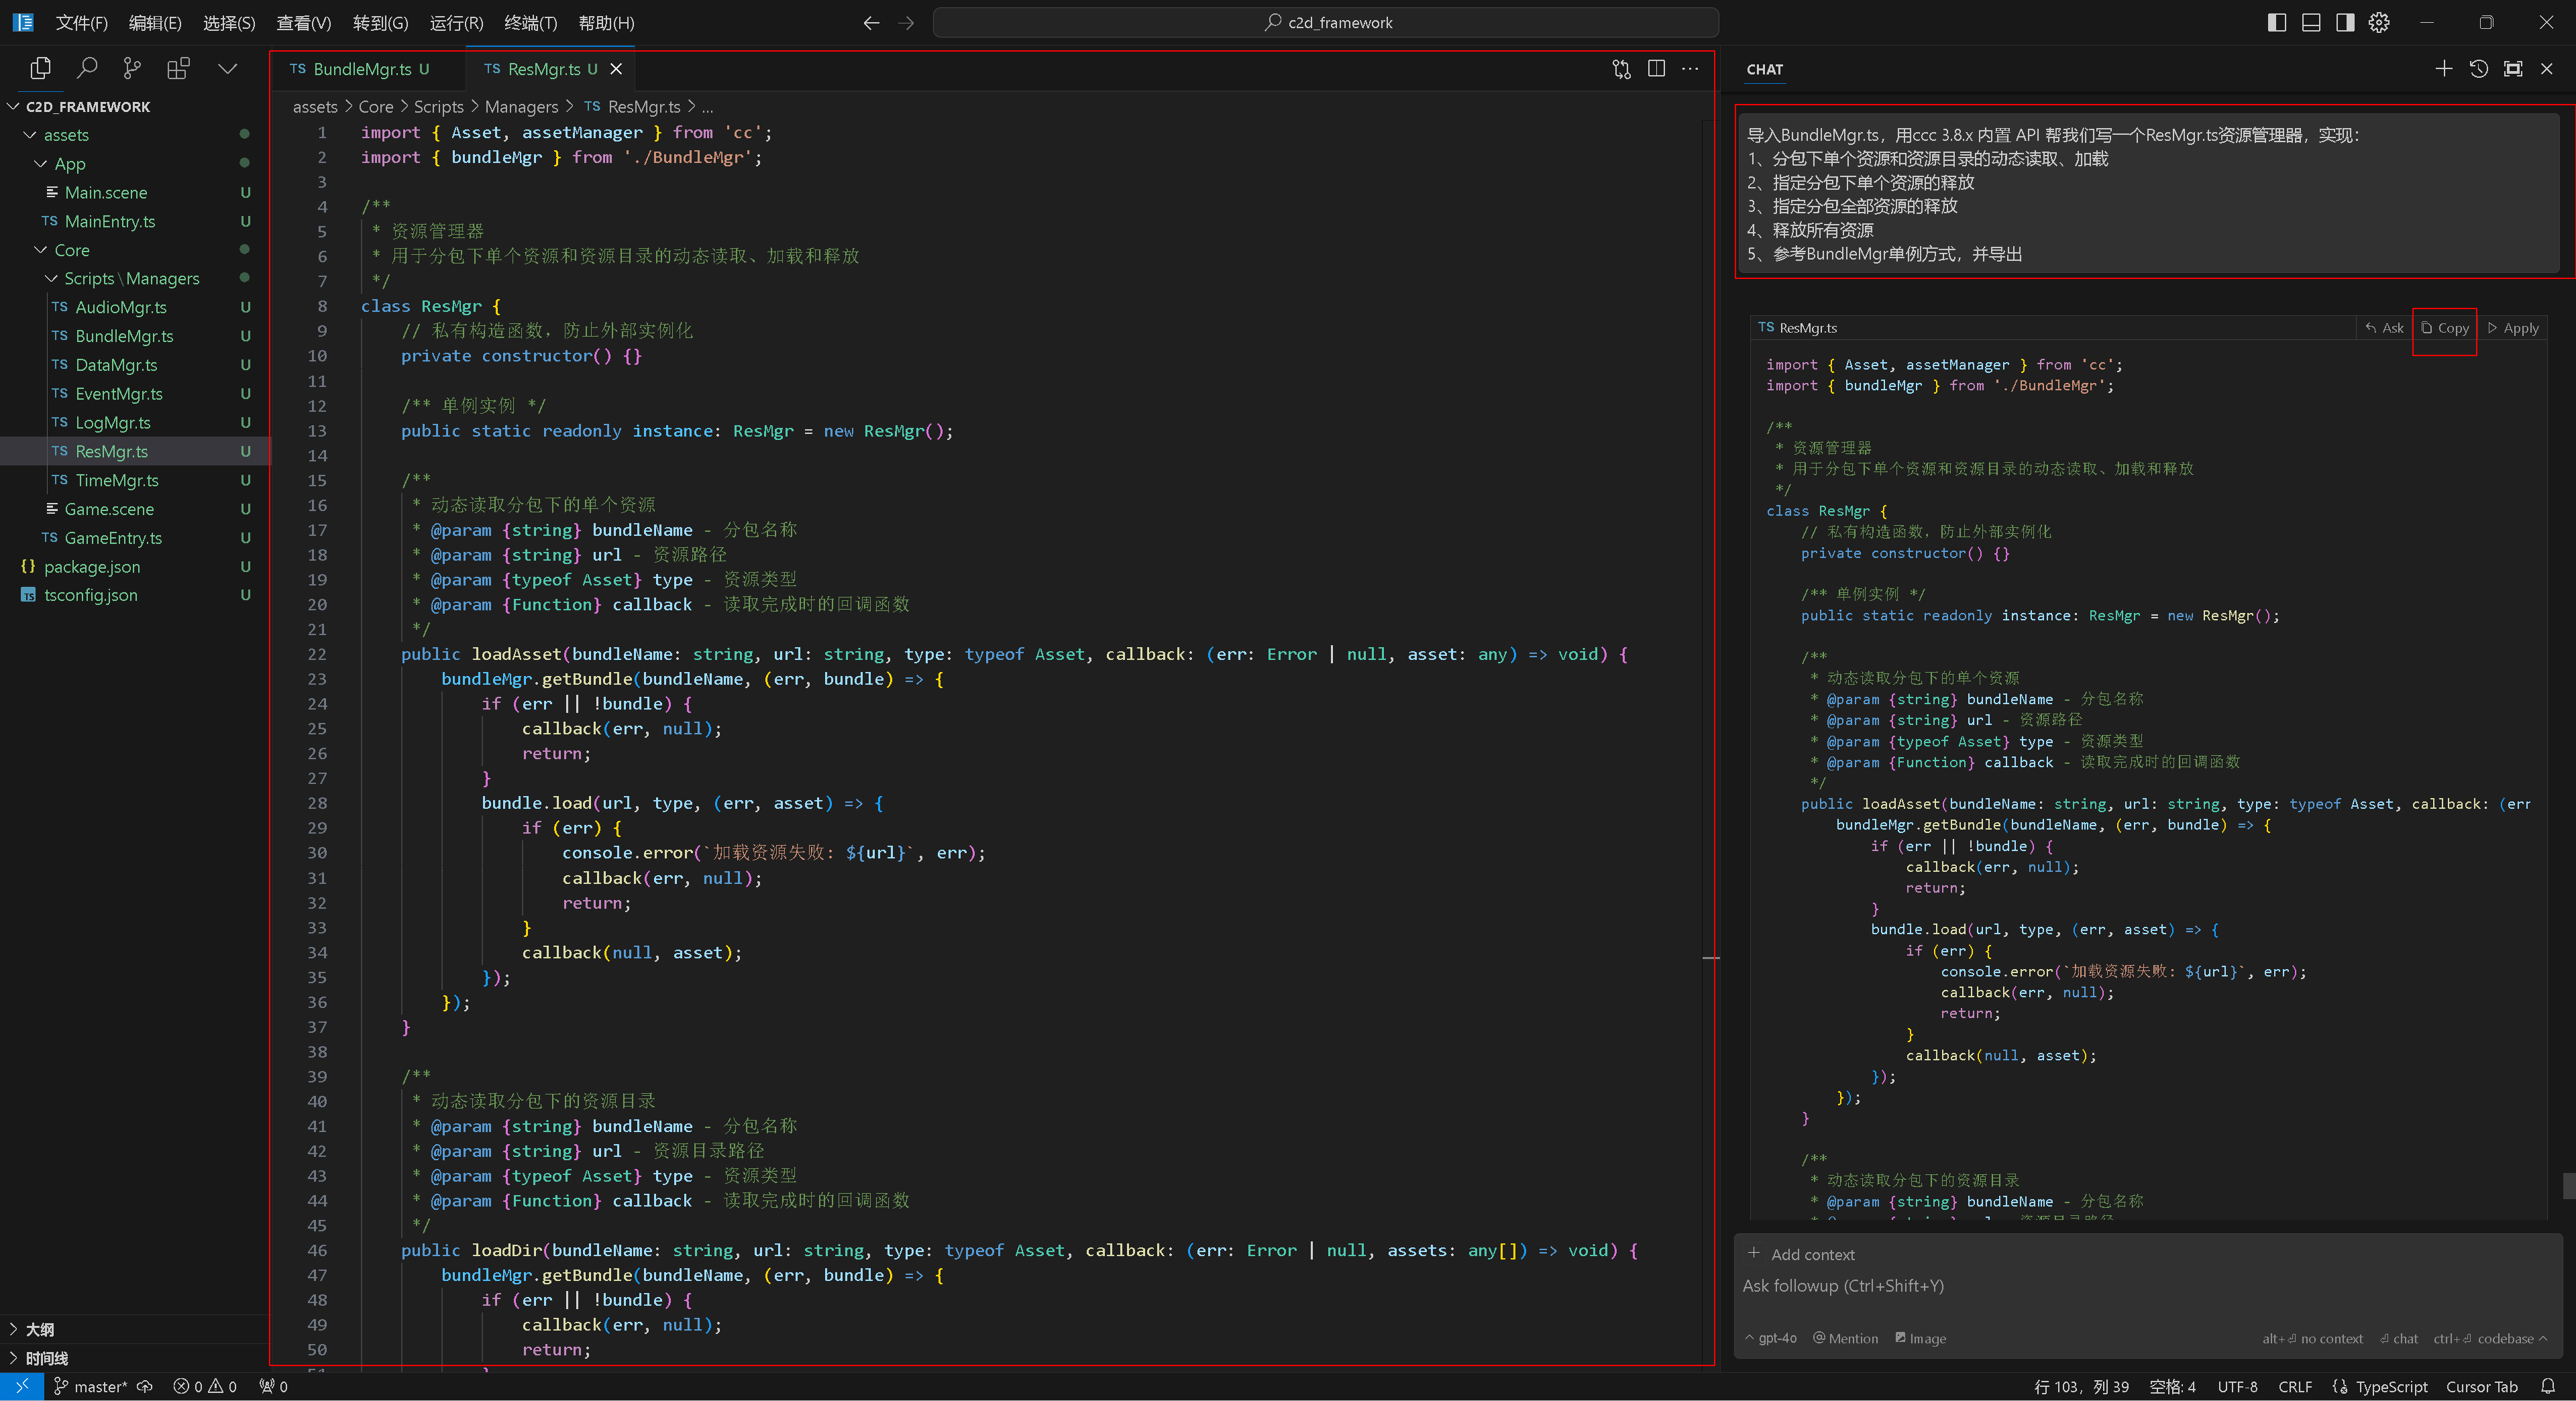This screenshot has height=1401, width=2576.
Task: Start a new chat with plus icon
Action: pos(2444,68)
